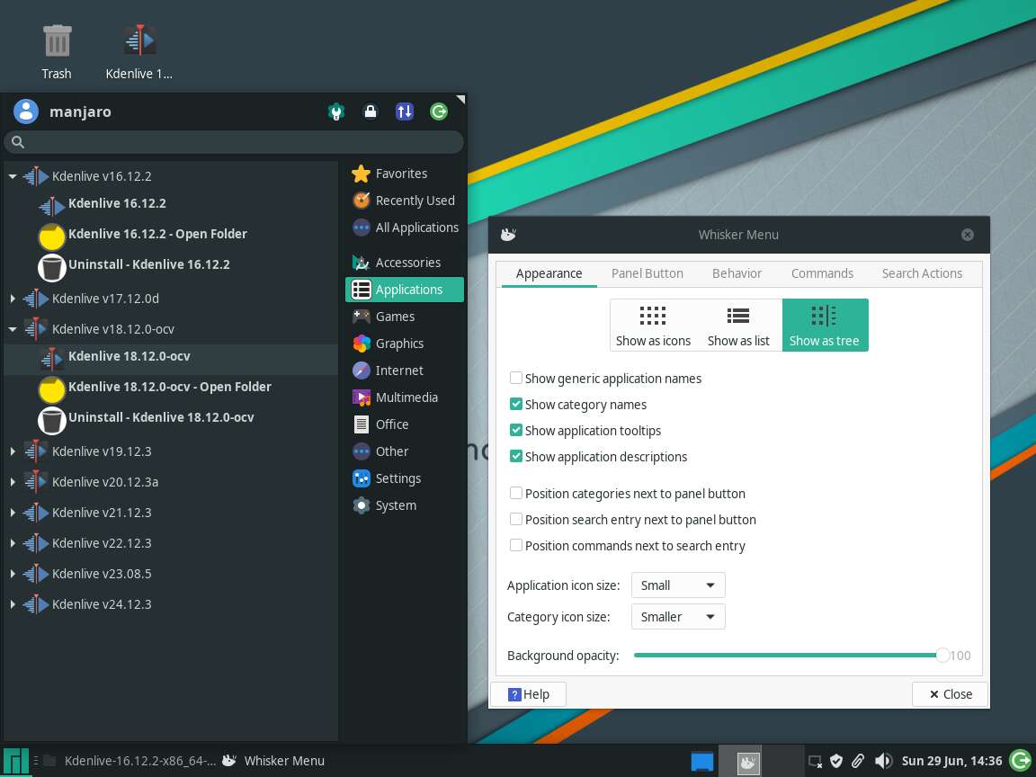The height and width of the screenshot is (777, 1036).
Task: Open the settings wrench icon beside username
Action: pyautogui.click(x=335, y=112)
